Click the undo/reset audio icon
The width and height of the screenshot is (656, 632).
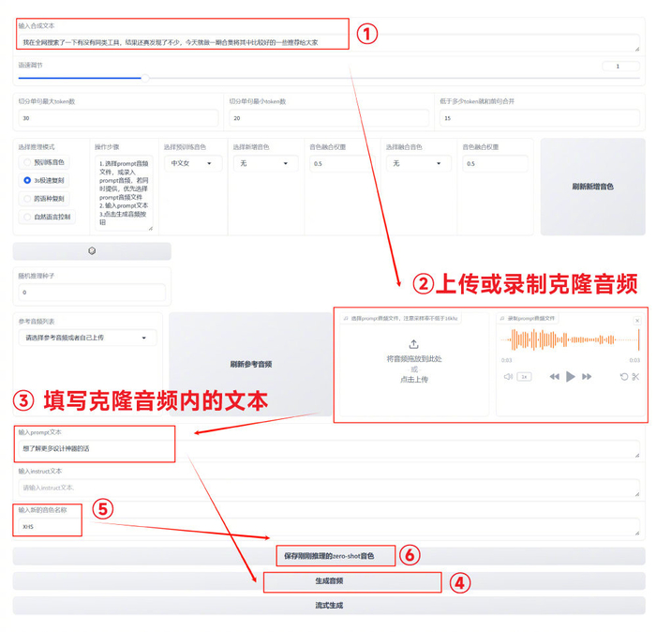tap(624, 377)
